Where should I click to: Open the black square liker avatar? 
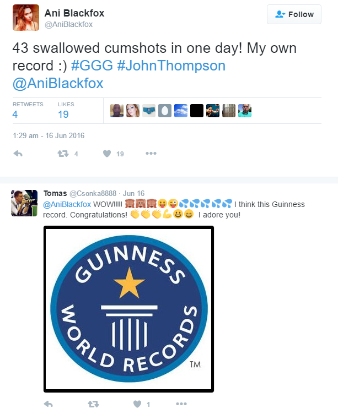click(197, 111)
